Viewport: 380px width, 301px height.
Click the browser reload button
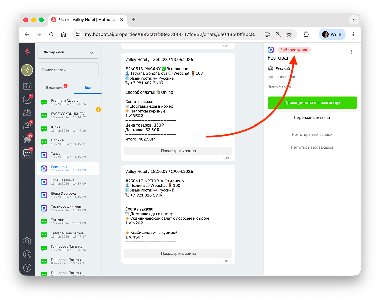pyautogui.click(x=51, y=34)
